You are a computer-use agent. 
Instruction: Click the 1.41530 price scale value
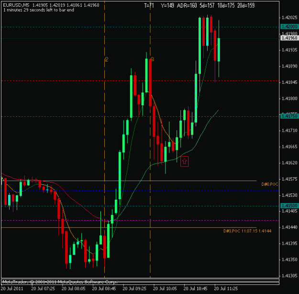coord(289,195)
